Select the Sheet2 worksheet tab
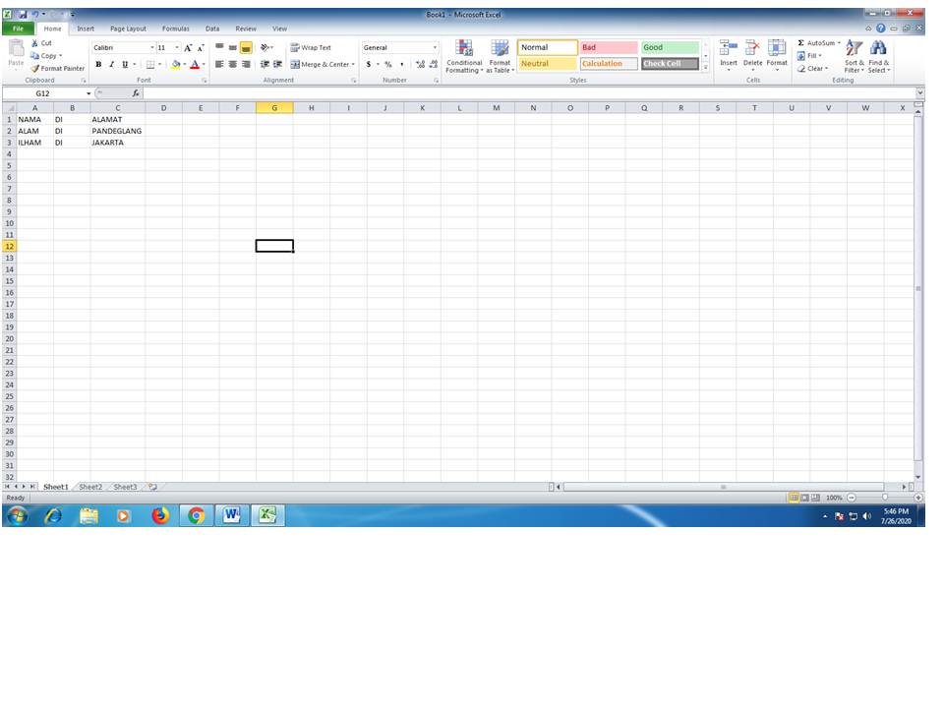944x708 pixels. coord(90,487)
